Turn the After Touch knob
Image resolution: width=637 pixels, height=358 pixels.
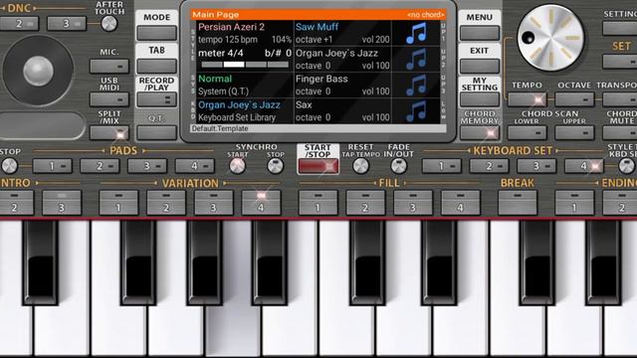pos(108,24)
